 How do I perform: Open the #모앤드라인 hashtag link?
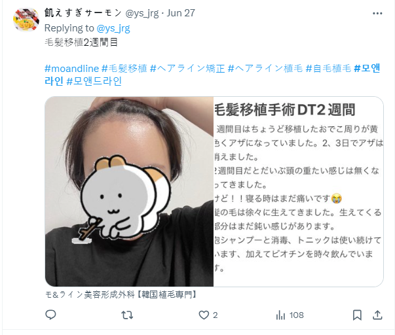[94, 81]
